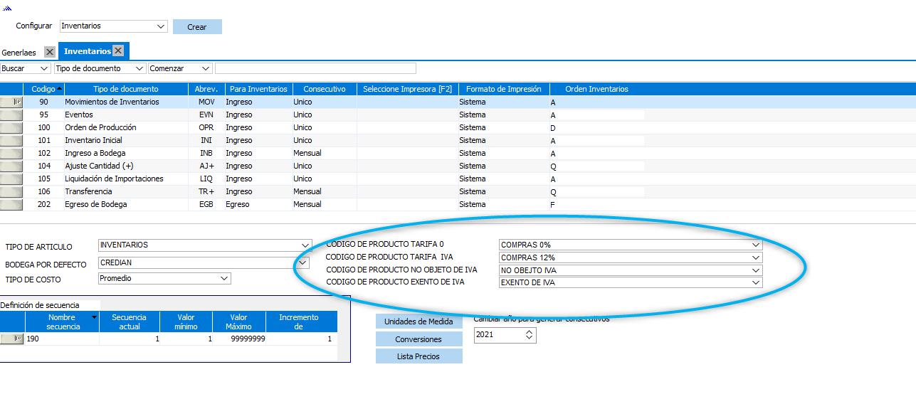Click row selector icon for sequence 190
Viewport: 916px width, 404px height.
tap(12, 339)
